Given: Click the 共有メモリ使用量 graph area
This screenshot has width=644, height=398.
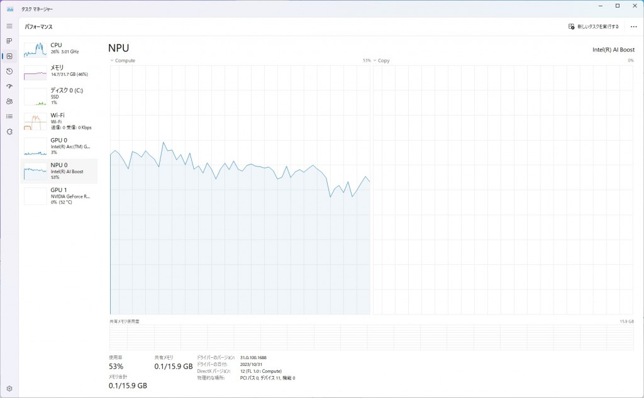Looking at the screenshot, I should click(x=371, y=336).
